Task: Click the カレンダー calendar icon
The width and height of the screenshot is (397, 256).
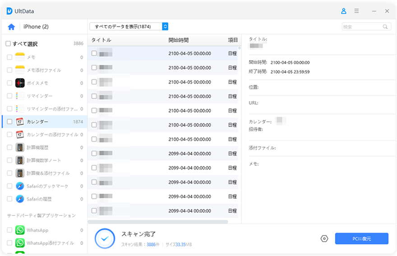Action: click(20, 122)
